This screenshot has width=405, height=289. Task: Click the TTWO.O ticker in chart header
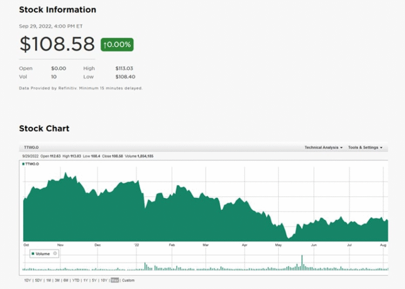tap(31, 147)
